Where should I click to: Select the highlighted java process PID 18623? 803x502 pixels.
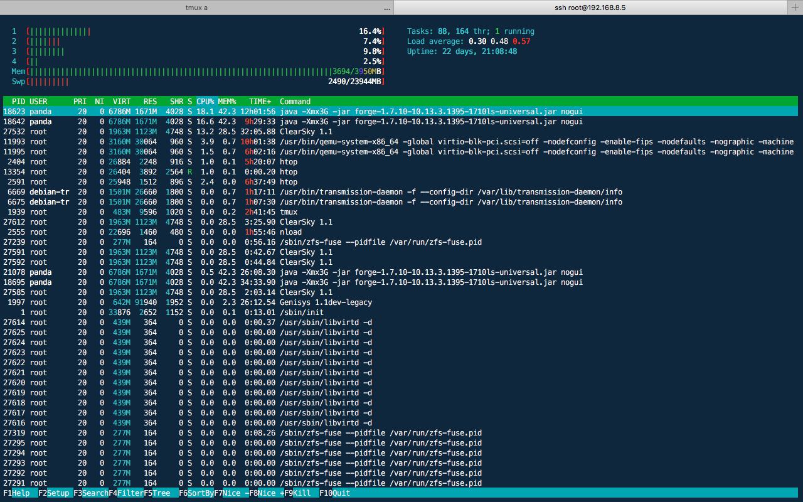[400, 112]
